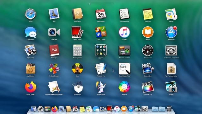Image resolution: width=202 pixels, height=114 pixels.
Task: Open Системные настройки in Launchpad grid
Action: [171, 51]
